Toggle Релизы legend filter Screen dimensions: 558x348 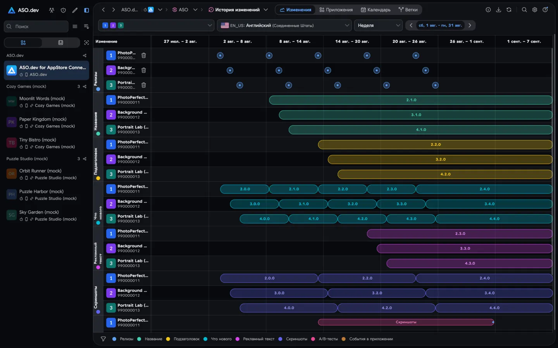(123, 339)
